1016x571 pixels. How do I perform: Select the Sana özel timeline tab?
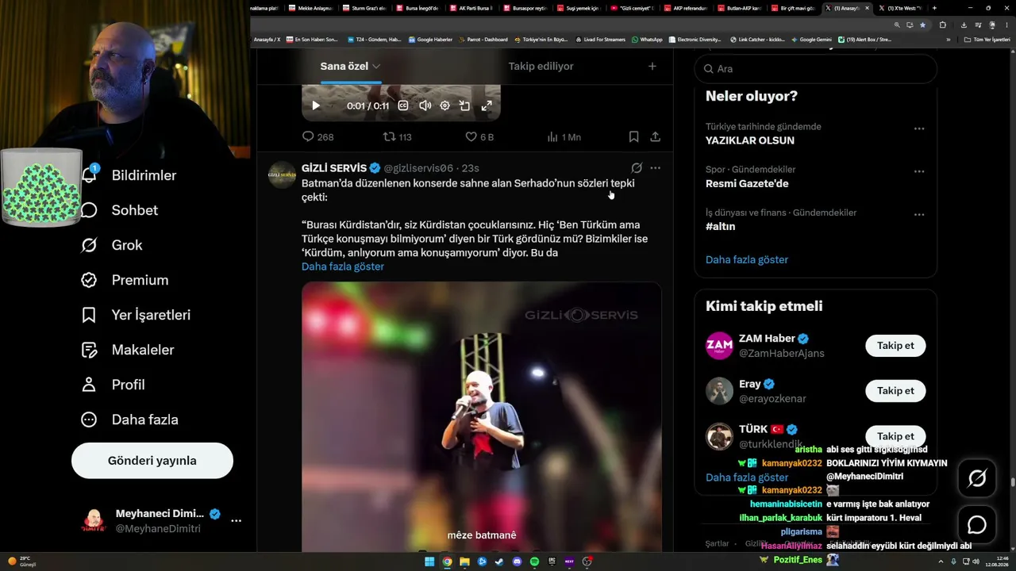pyautogui.click(x=350, y=67)
